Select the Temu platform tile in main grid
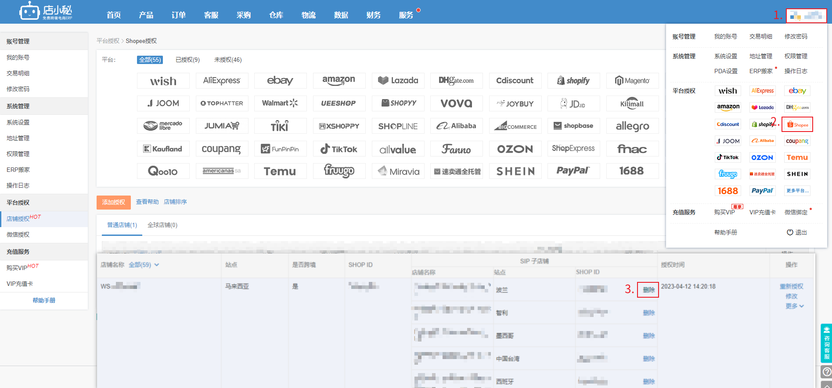 coord(281,171)
